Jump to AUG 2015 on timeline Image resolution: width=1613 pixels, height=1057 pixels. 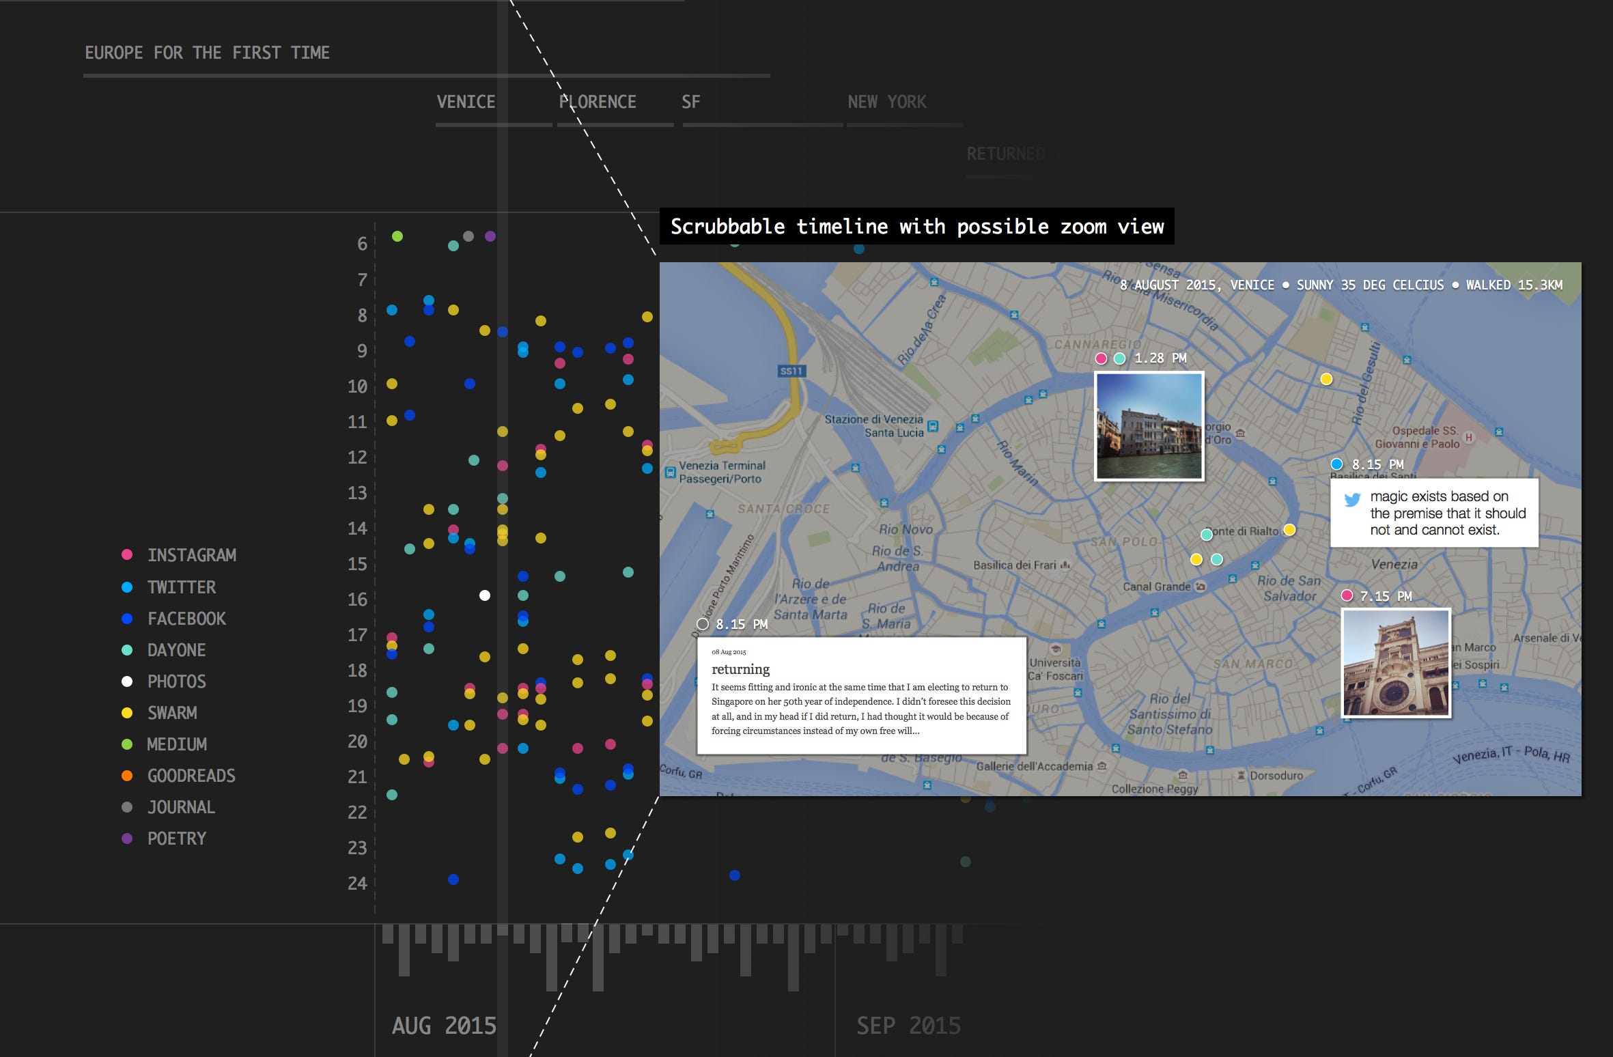(x=444, y=1026)
